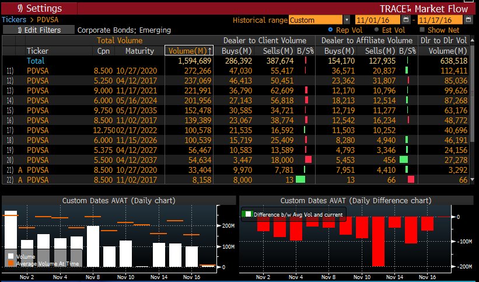Select row 15) PDVSA 9.750 05/17/2035
Image resolution: width=479 pixels, height=282 pixels.
tap(236, 110)
